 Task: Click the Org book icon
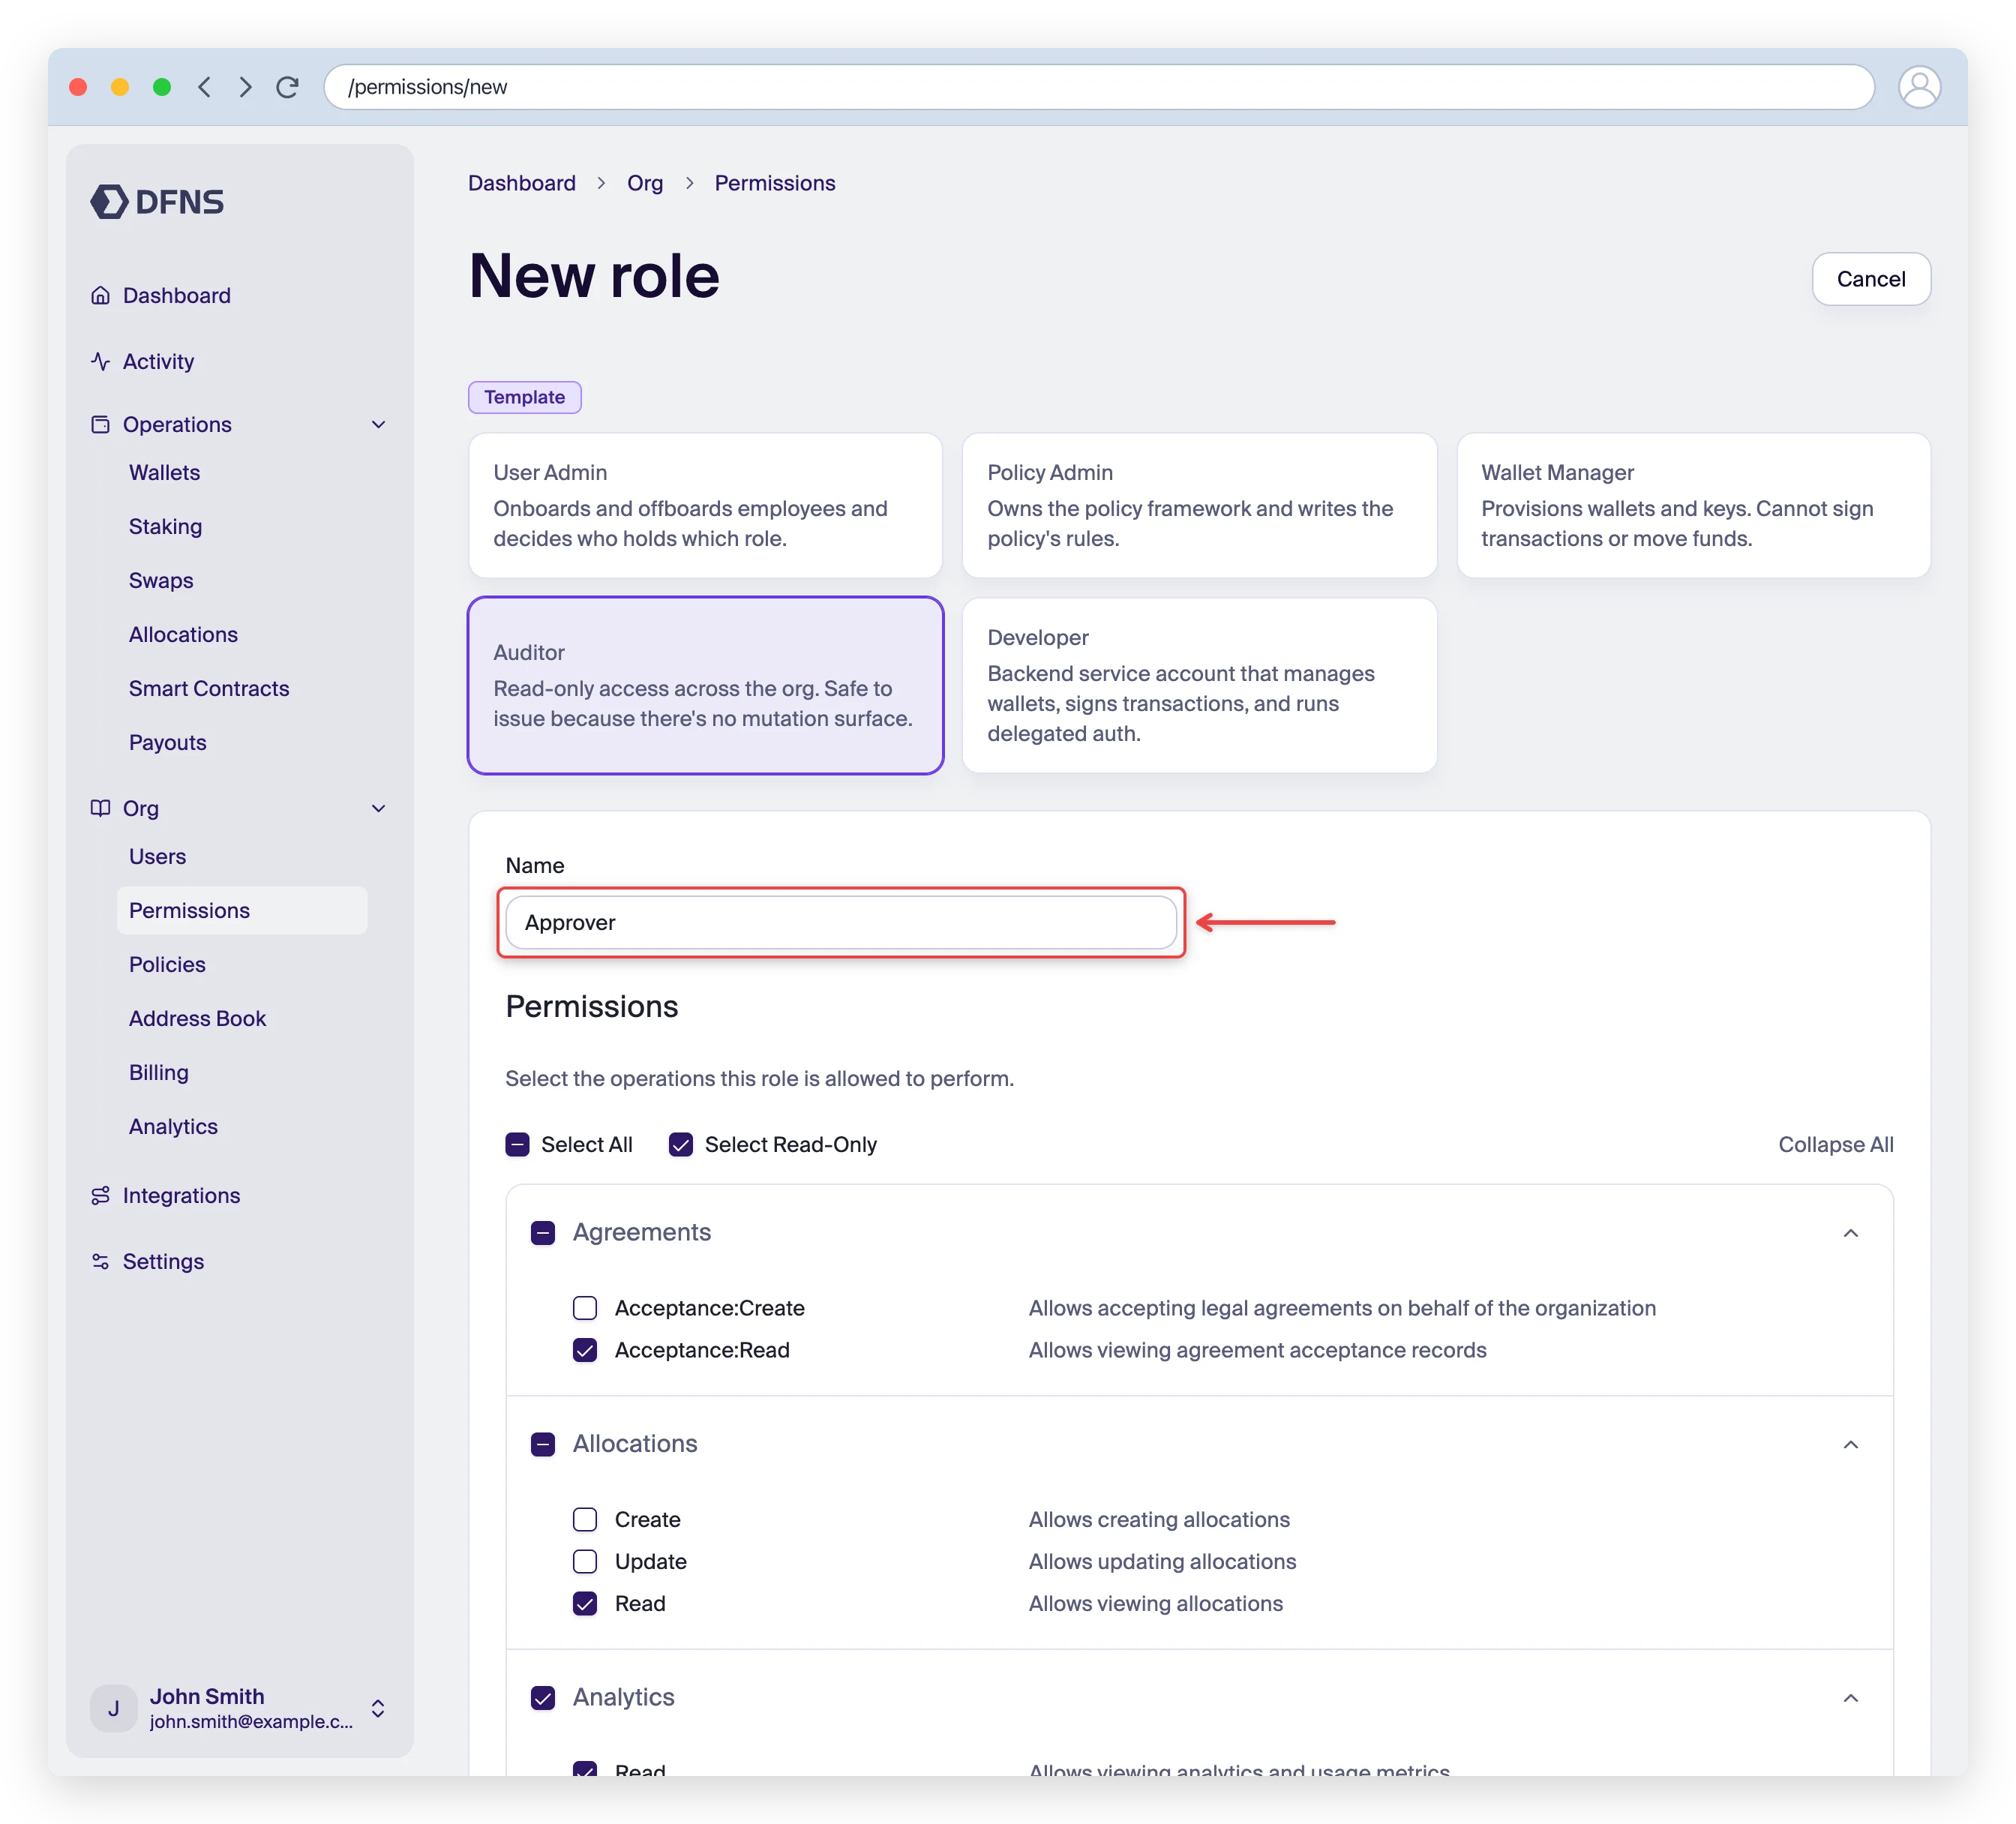point(100,808)
